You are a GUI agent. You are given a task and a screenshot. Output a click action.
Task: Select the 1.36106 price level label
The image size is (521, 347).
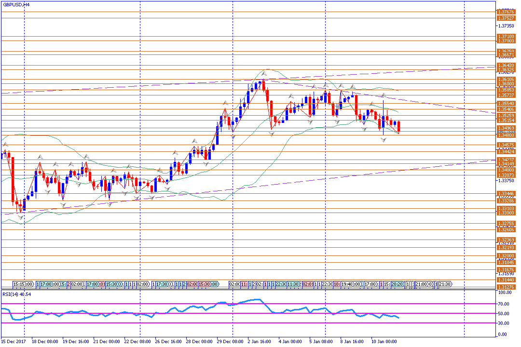pyautogui.click(x=506, y=80)
